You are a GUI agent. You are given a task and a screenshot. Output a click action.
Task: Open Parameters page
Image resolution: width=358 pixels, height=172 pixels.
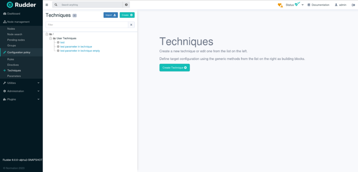tap(14, 76)
